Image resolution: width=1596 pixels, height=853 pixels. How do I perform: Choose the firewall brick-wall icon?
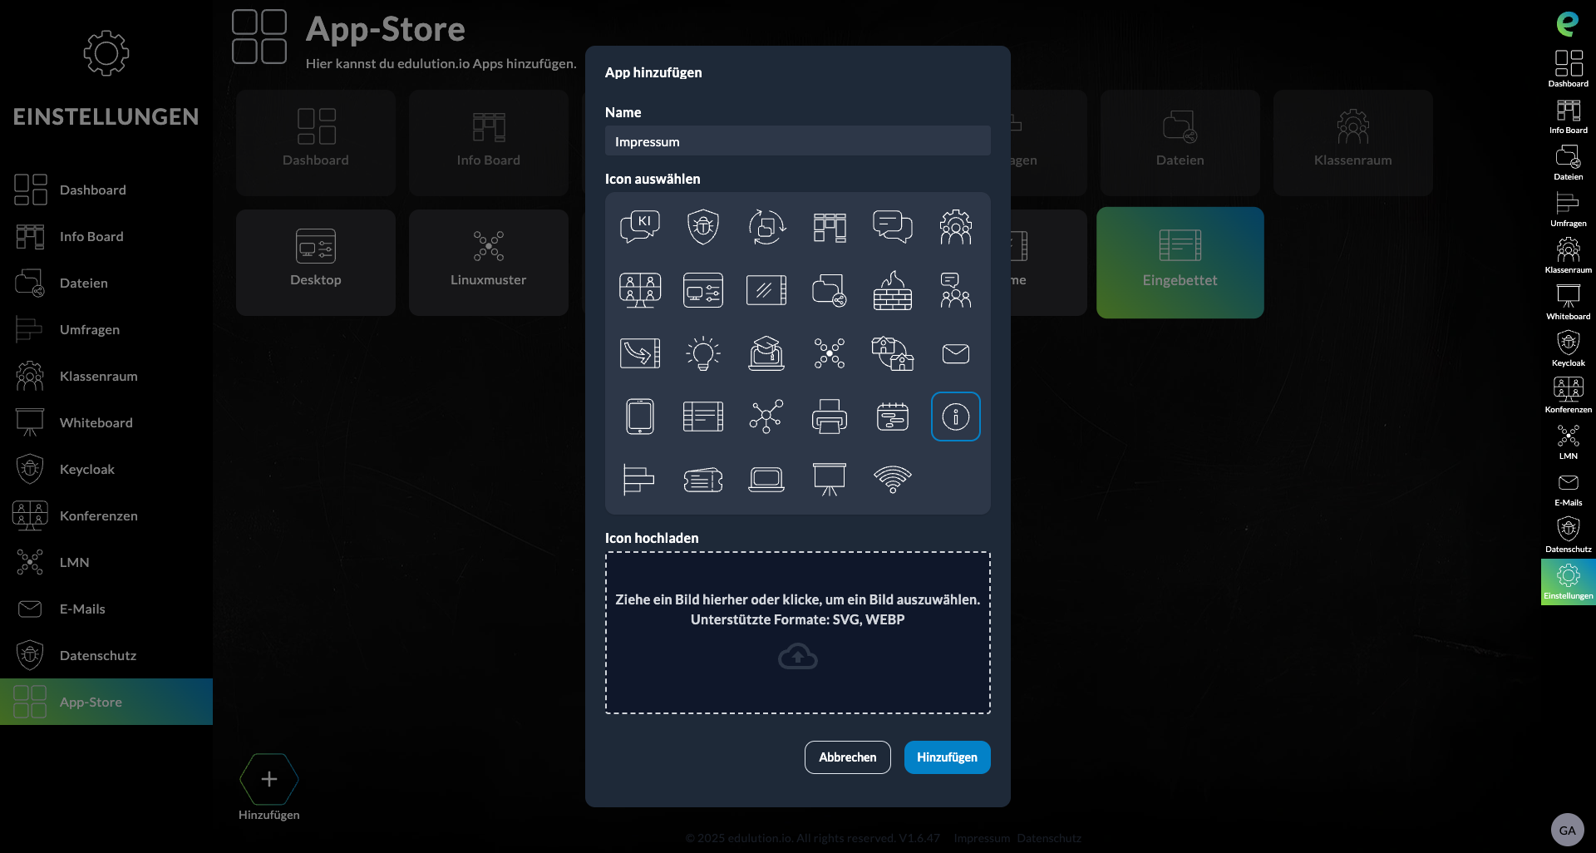[x=893, y=290]
